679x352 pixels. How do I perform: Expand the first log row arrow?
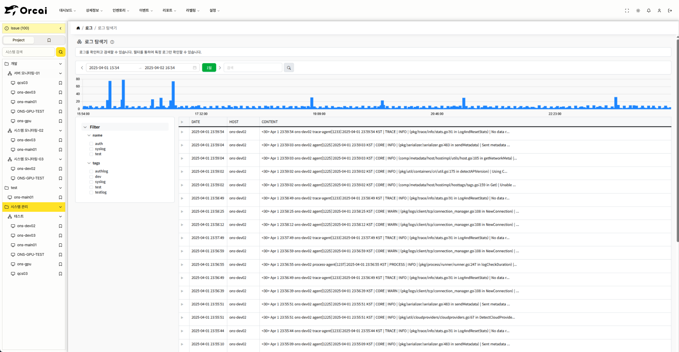click(x=182, y=132)
